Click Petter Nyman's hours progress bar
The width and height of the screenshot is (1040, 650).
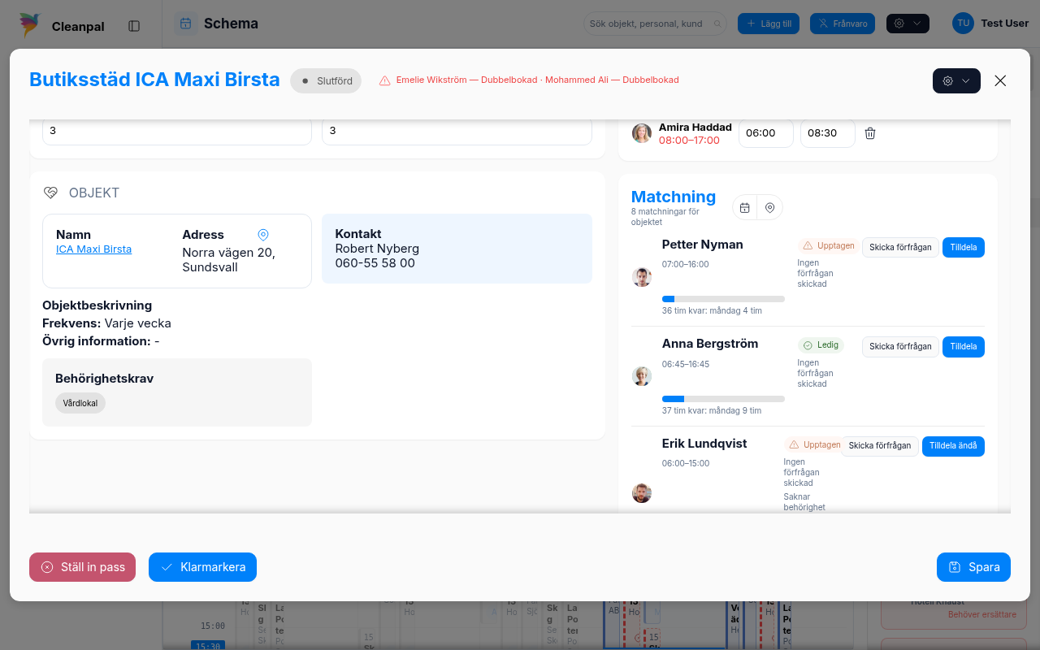[723, 299]
